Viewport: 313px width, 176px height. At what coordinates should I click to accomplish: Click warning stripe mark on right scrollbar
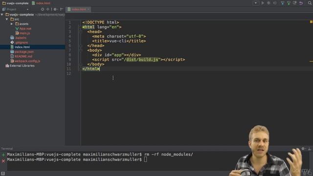(311, 61)
